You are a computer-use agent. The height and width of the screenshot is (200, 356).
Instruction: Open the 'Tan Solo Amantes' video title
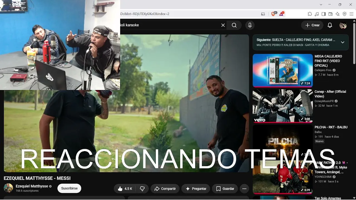tap(328, 198)
